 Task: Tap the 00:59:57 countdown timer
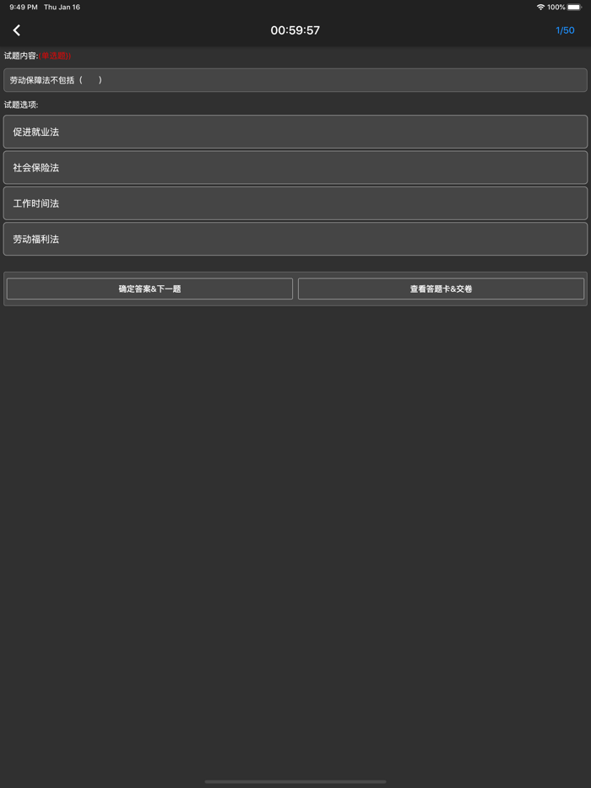295,30
